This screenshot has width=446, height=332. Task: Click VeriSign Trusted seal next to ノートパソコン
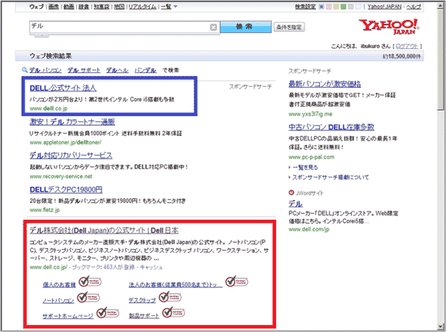88,297
